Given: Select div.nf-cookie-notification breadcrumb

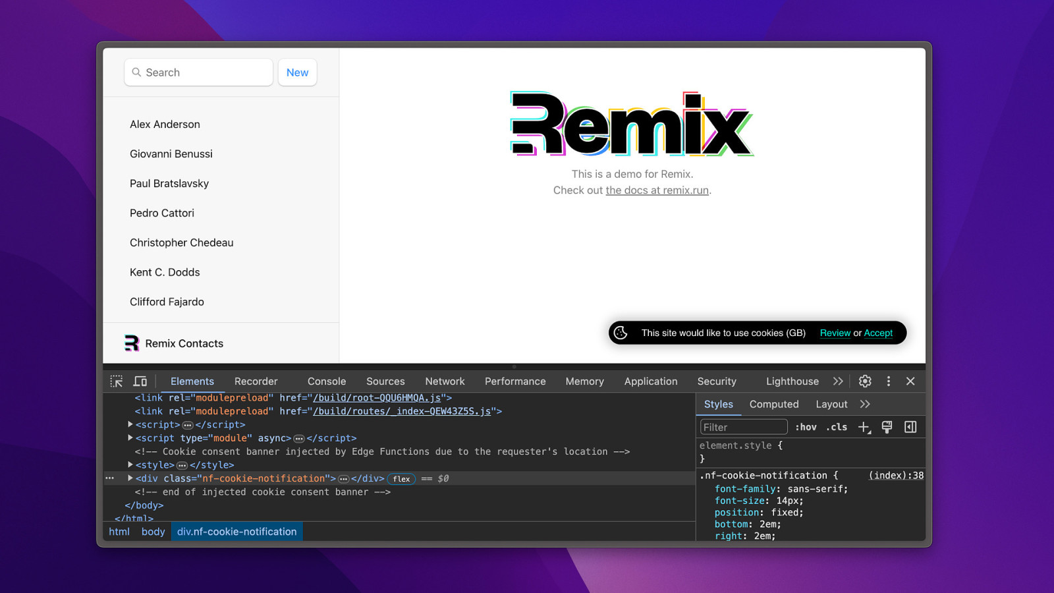Looking at the screenshot, I should [x=236, y=532].
